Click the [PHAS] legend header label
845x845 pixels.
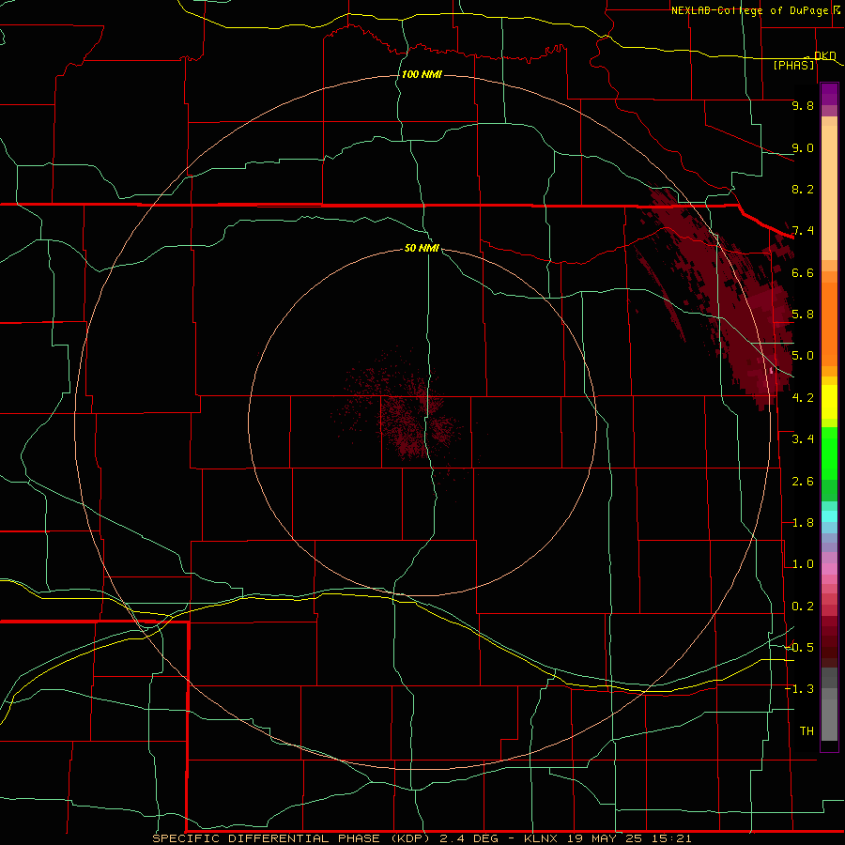click(793, 65)
